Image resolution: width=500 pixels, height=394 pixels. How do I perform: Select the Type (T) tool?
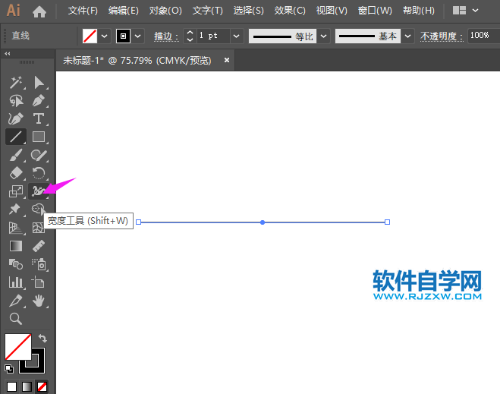tap(39, 118)
